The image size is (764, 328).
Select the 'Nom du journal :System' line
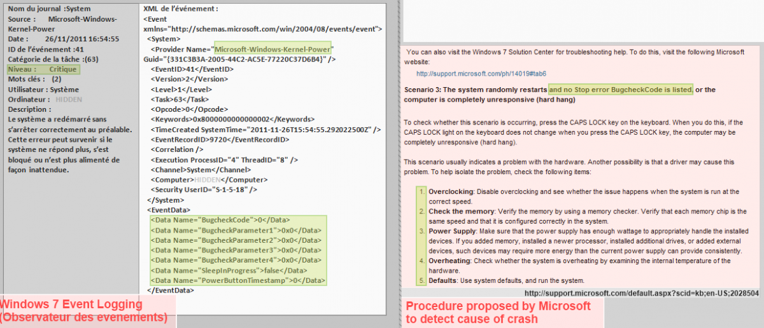49,9
